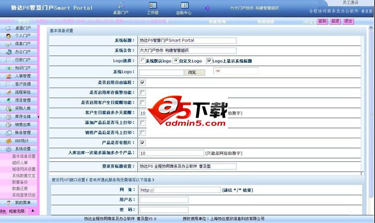This screenshot has width=375, height=223.
Task: Click the 密码 input field
Action: coord(164,210)
